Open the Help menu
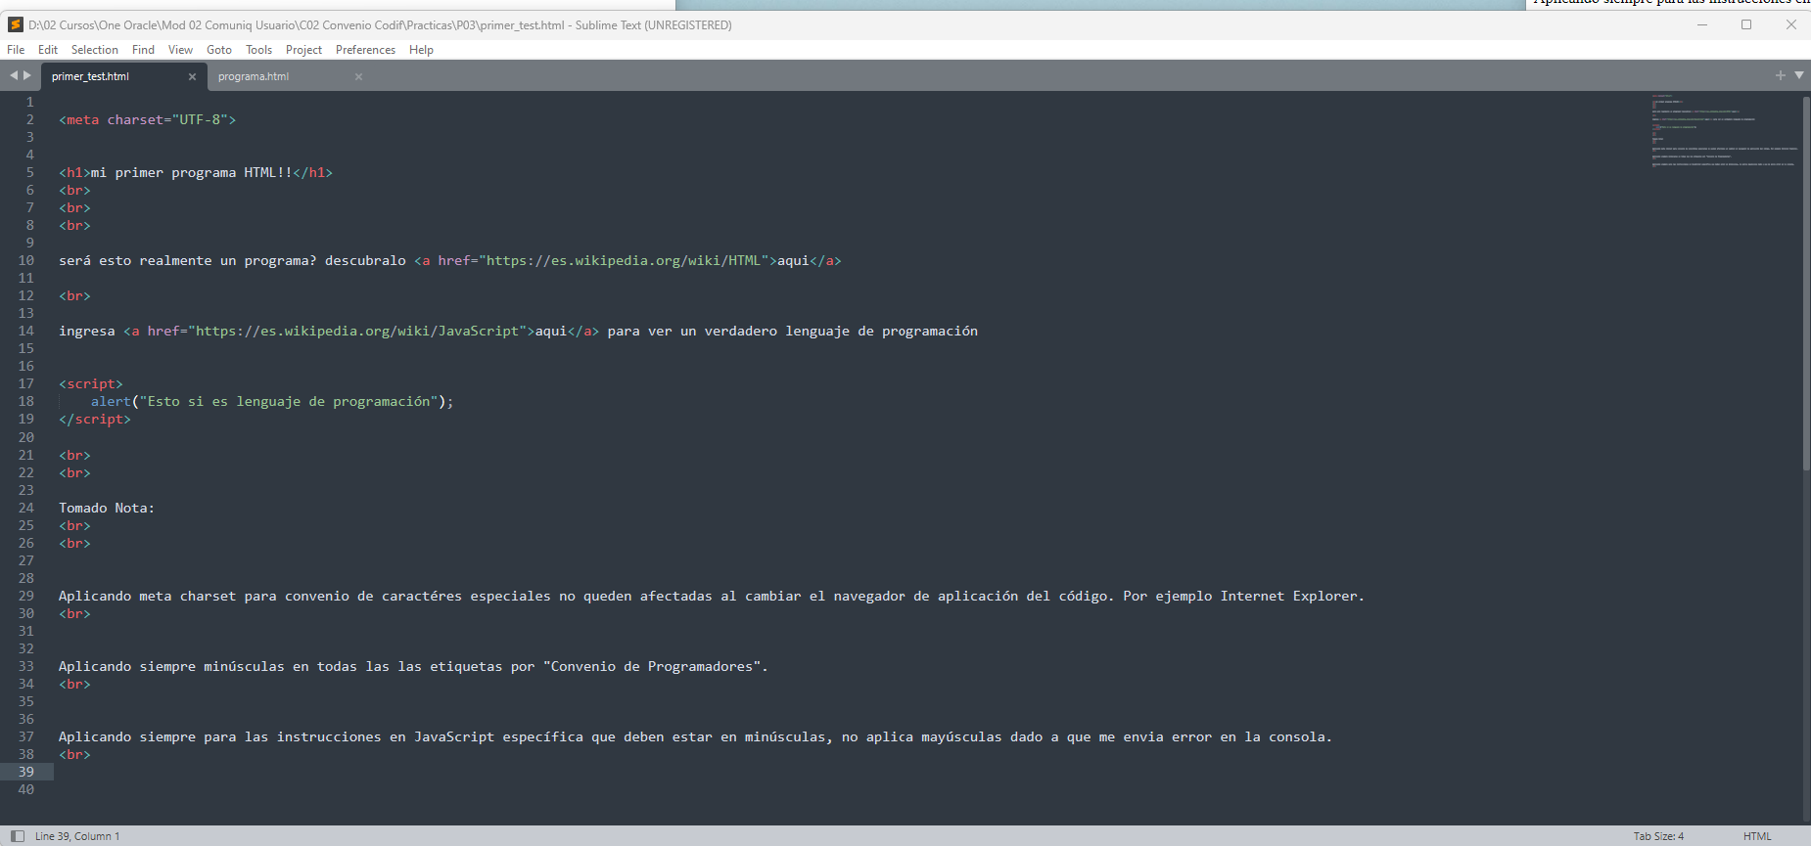Image resolution: width=1811 pixels, height=846 pixels. 421,50
